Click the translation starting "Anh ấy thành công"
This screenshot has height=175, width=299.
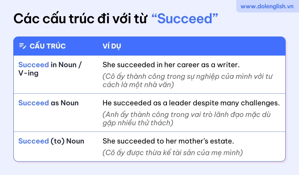click(x=186, y=119)
